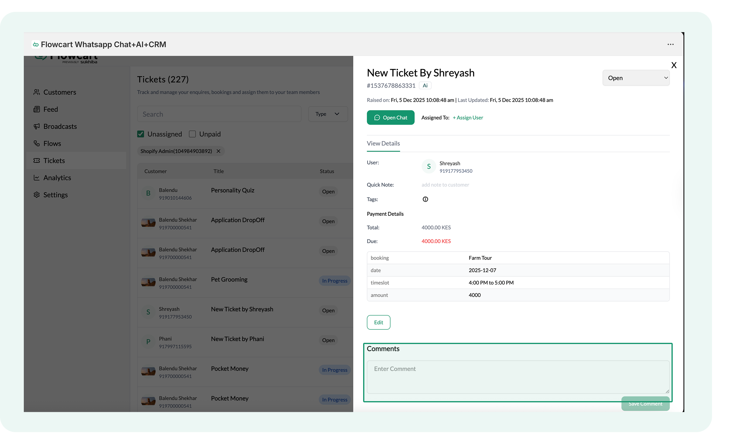Uncheck the Unassigned checkbox
Screen dimensions: 737x444
coord(140,134)
